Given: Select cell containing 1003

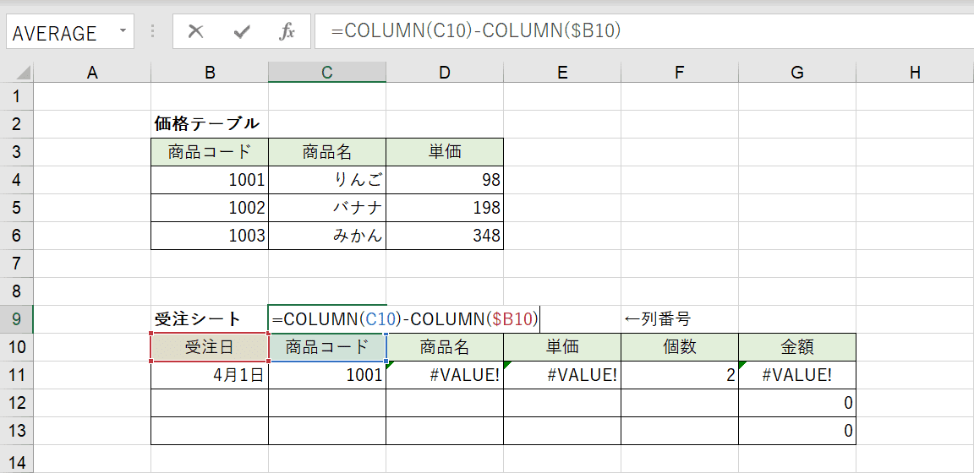Looking at the screenshot, I should pyautogui.click(x=210, y=236).
